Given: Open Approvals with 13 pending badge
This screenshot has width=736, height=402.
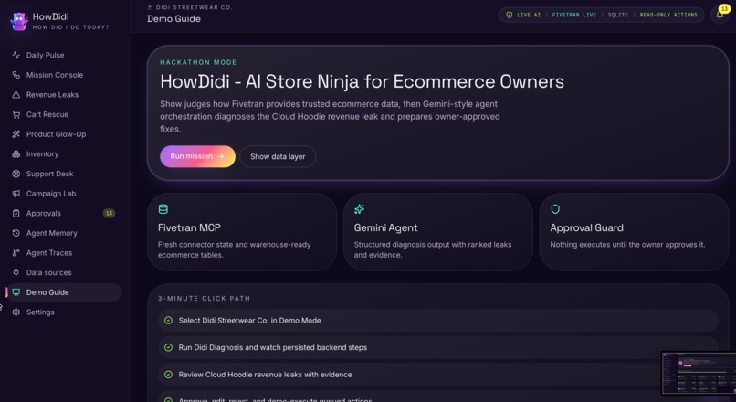Looking at the screenshot, I should point(63,213).
